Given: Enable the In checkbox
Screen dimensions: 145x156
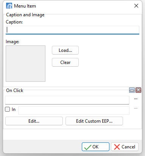Looking at the screenshot, I should (x=8, y=109).
